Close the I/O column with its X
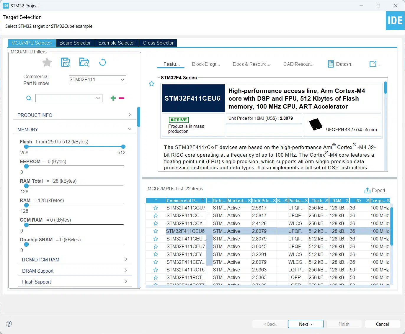 368,201
